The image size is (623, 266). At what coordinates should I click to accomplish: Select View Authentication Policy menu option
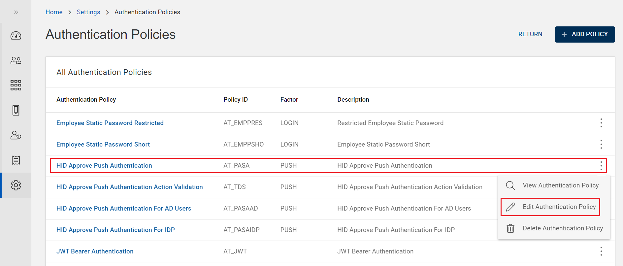560,185
